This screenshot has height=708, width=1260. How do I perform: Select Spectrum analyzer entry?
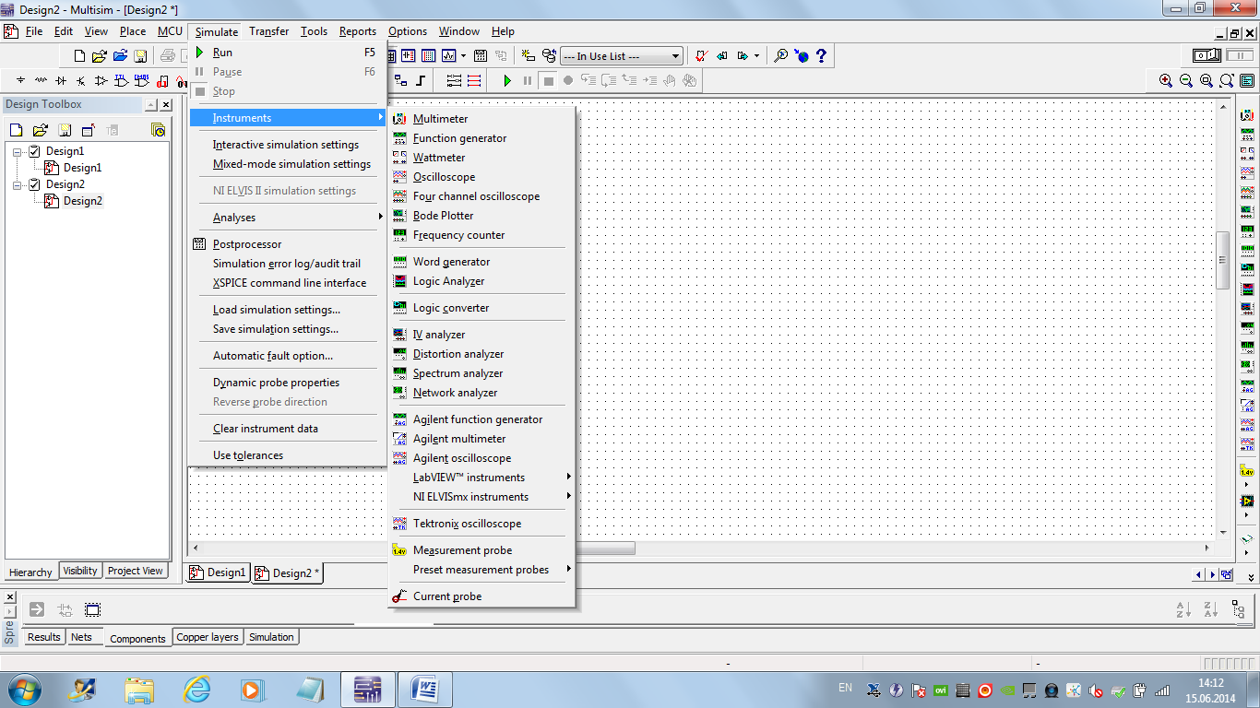click(x=481, y=373)
